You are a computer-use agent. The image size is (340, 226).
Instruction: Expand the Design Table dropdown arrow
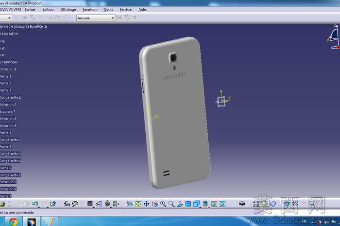(94, 208)
